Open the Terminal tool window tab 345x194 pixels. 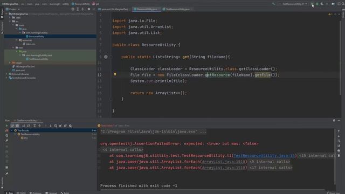[51, 193]
